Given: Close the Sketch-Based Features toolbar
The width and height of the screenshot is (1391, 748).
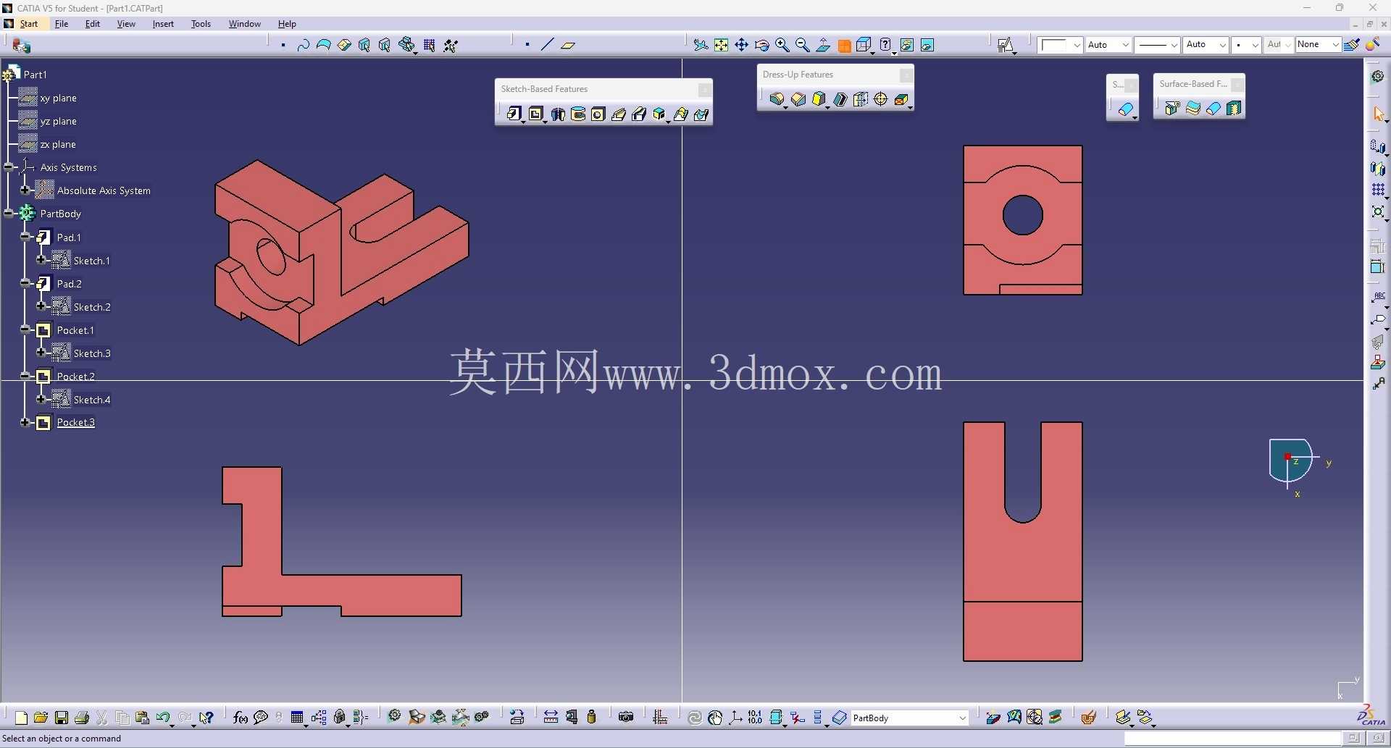Looking at the screenshot, I should click(704, 89).
